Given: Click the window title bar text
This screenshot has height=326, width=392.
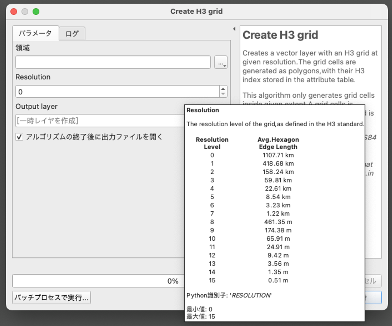Looking at the screenshot, I should [x=196, y=11].
